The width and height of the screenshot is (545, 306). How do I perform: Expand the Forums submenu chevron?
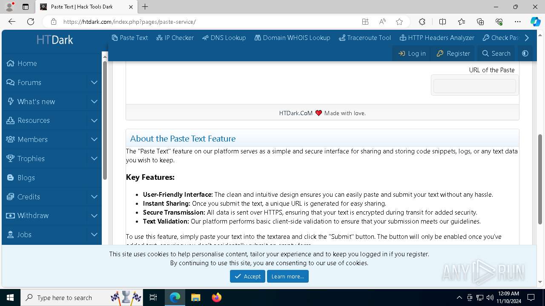pyautogui.click(x=94, y=82)
